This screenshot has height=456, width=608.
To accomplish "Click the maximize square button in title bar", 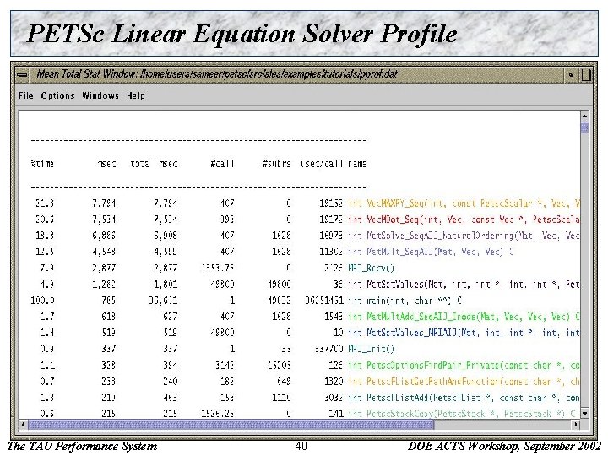I will pyautogui.click(x=586, y=75).
